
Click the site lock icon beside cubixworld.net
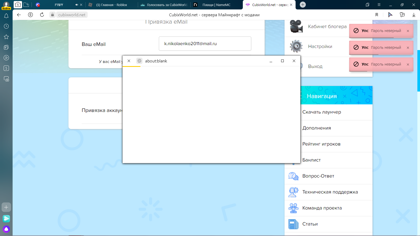pyautogui.click(x=52, y=15)
